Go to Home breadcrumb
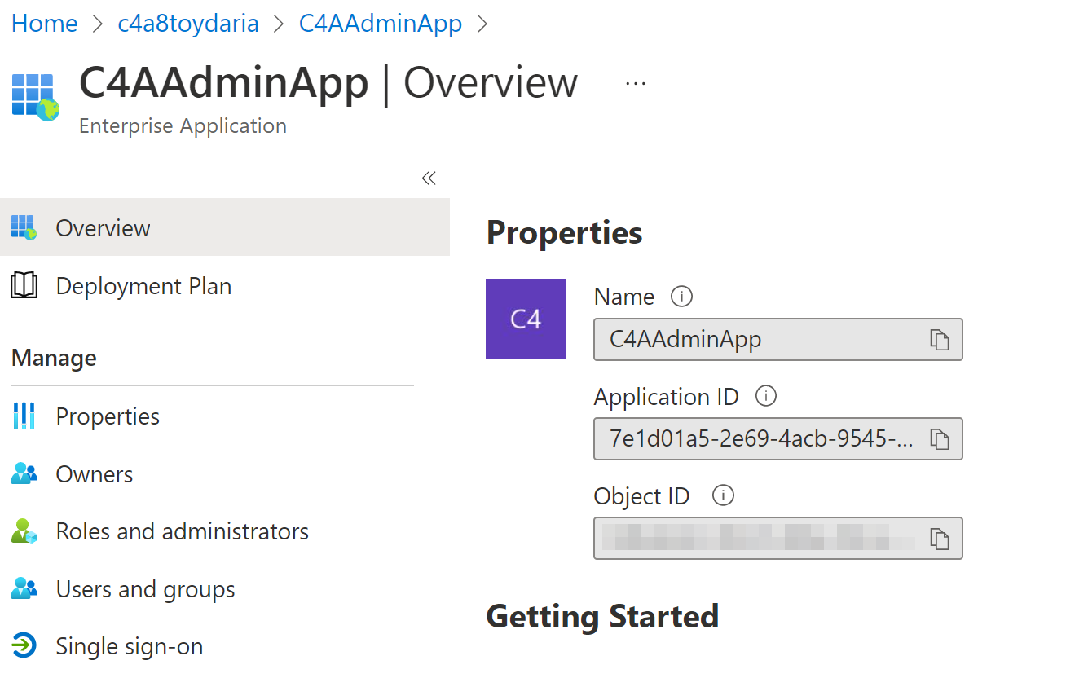 (x=45, y=24)
